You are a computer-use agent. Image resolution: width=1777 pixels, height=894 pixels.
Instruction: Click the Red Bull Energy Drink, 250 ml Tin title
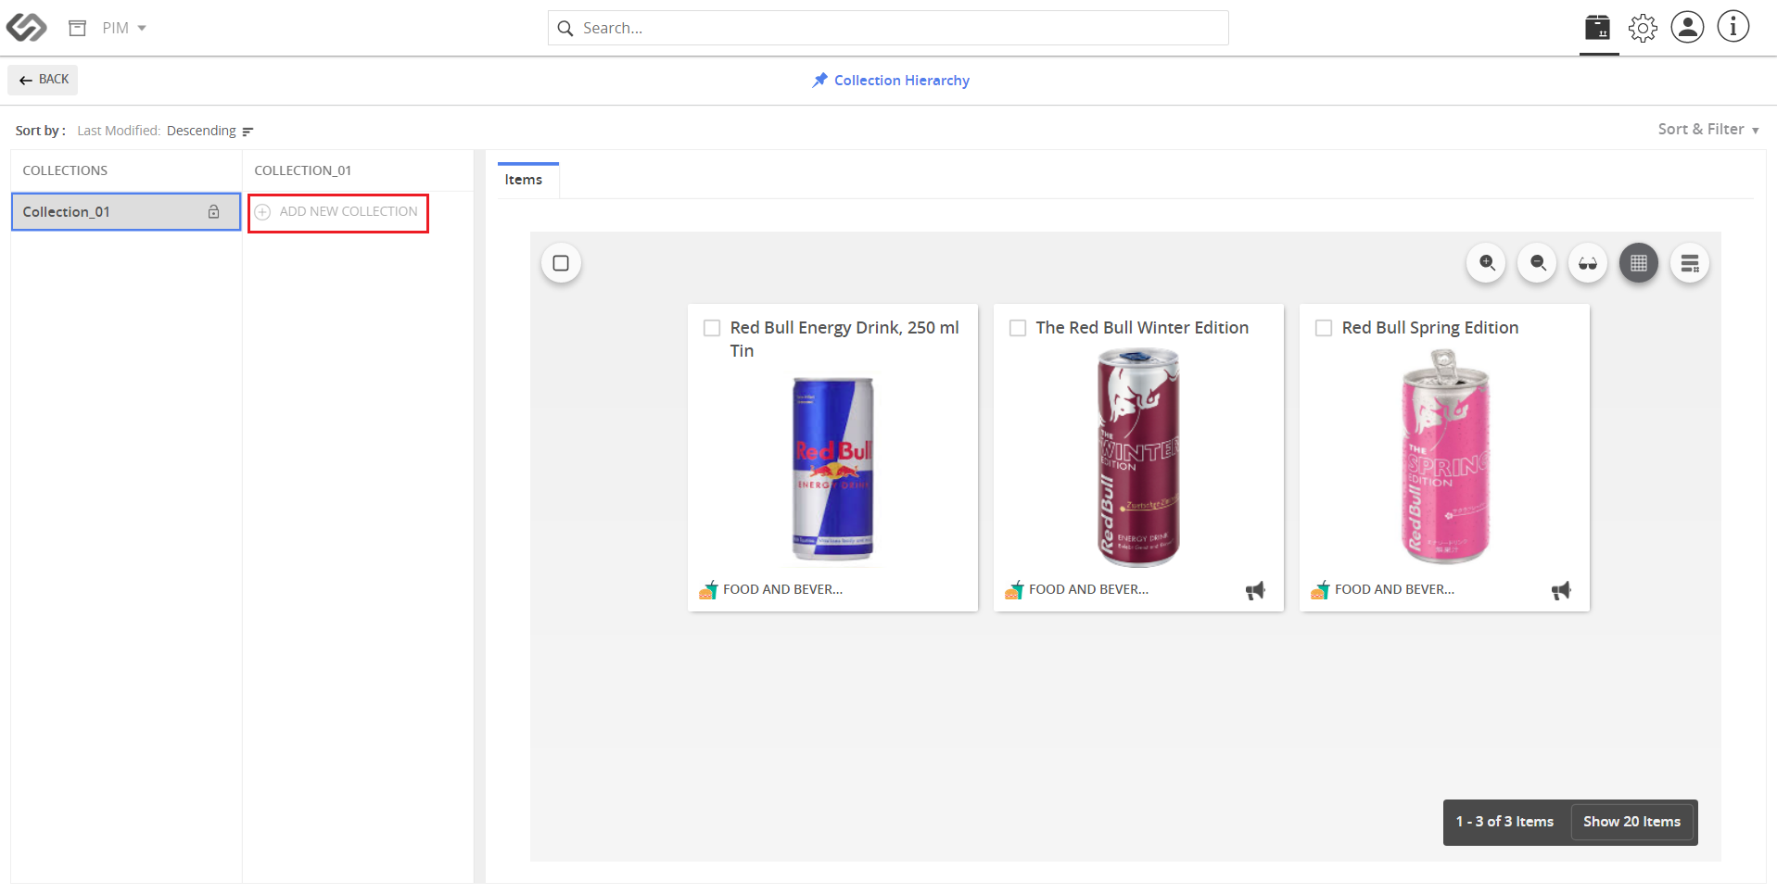[x=844, y=339]
